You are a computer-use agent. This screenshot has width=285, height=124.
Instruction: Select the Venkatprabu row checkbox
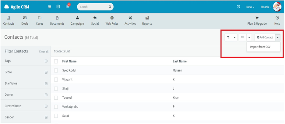tap(56, 107)
